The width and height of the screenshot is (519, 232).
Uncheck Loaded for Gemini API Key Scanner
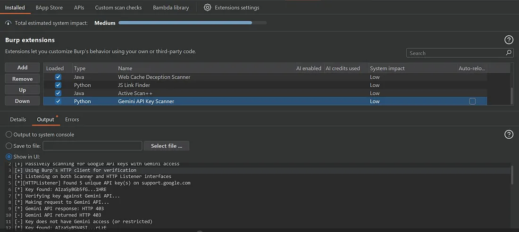coord(58,101)
